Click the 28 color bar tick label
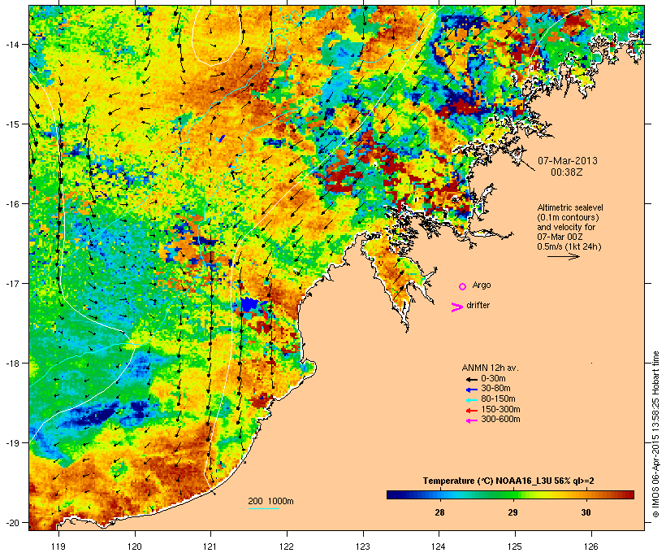The height and width of the screenshot is (553, 666). tap(439, 512)
